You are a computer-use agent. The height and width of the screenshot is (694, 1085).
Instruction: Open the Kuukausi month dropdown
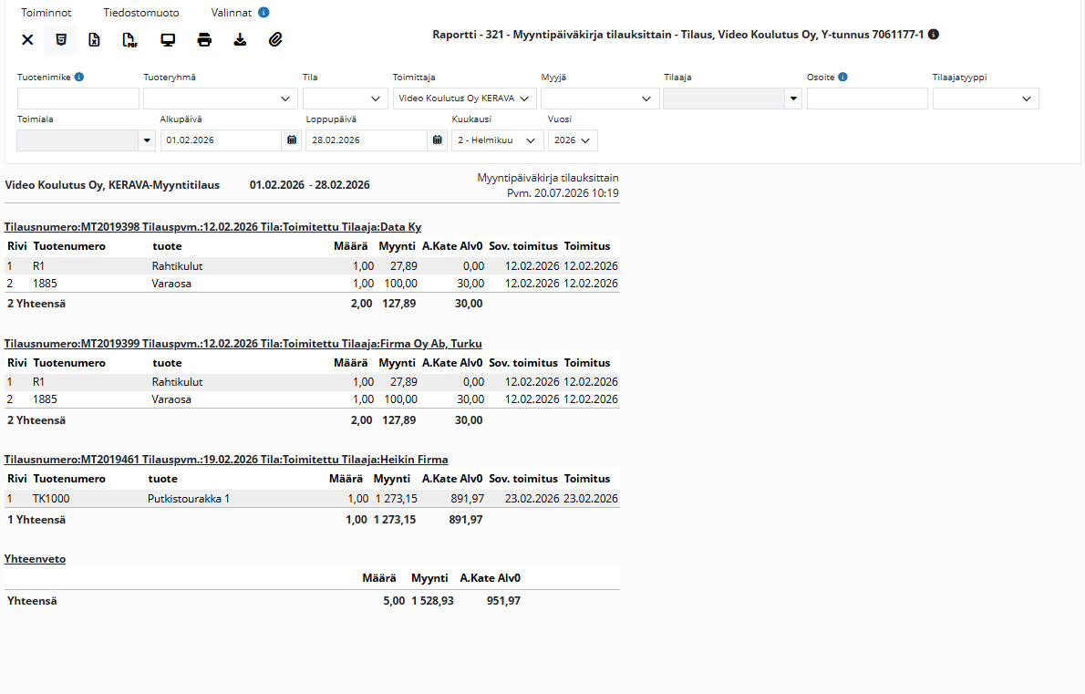click(x=498, y=140)
